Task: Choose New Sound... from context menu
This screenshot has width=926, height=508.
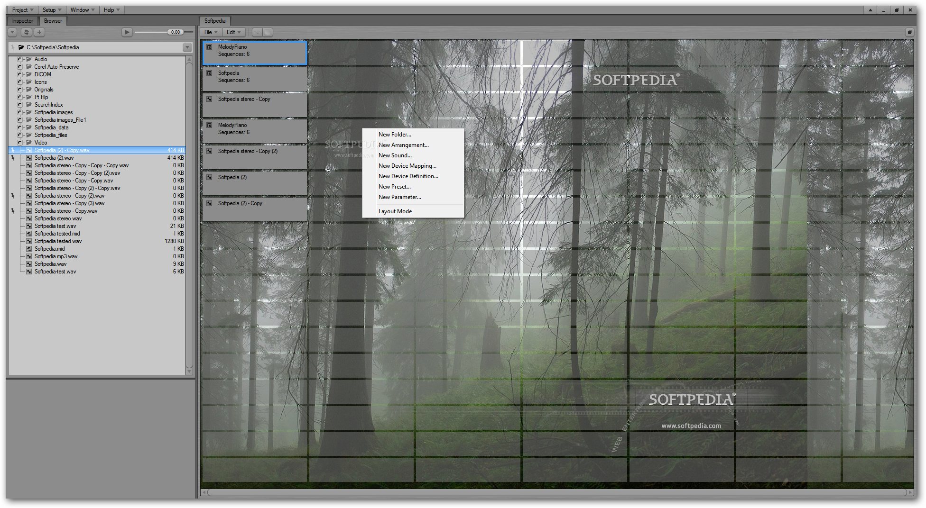Action: point(413,155)
